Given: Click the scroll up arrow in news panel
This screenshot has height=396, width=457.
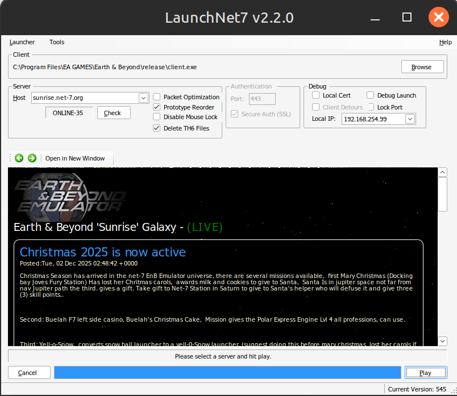Looking at the screenshot, I should pyautogui.click(x=442, y=172).
